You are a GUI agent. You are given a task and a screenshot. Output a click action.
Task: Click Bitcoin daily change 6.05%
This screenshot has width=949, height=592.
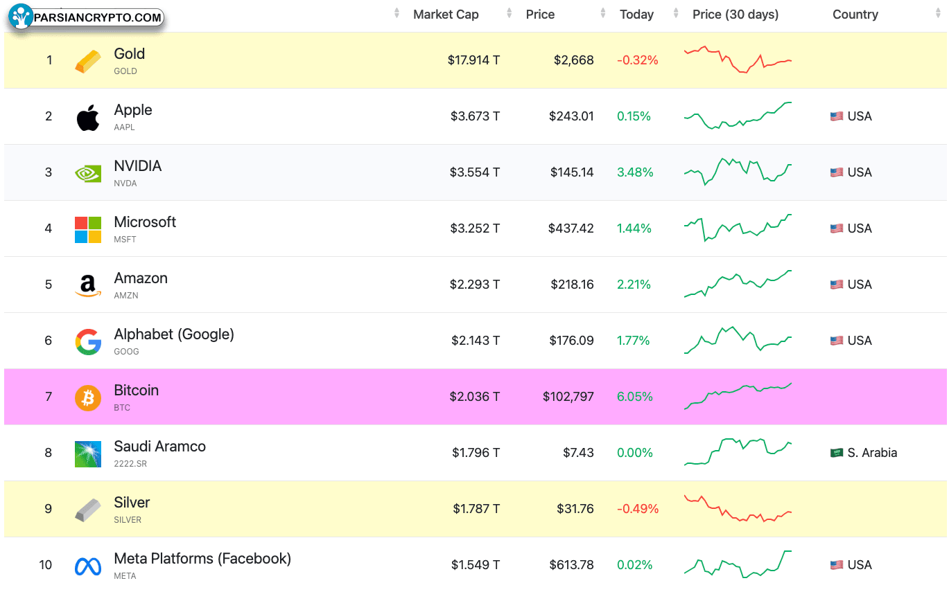pyautogui.click(x=635, y=397)
